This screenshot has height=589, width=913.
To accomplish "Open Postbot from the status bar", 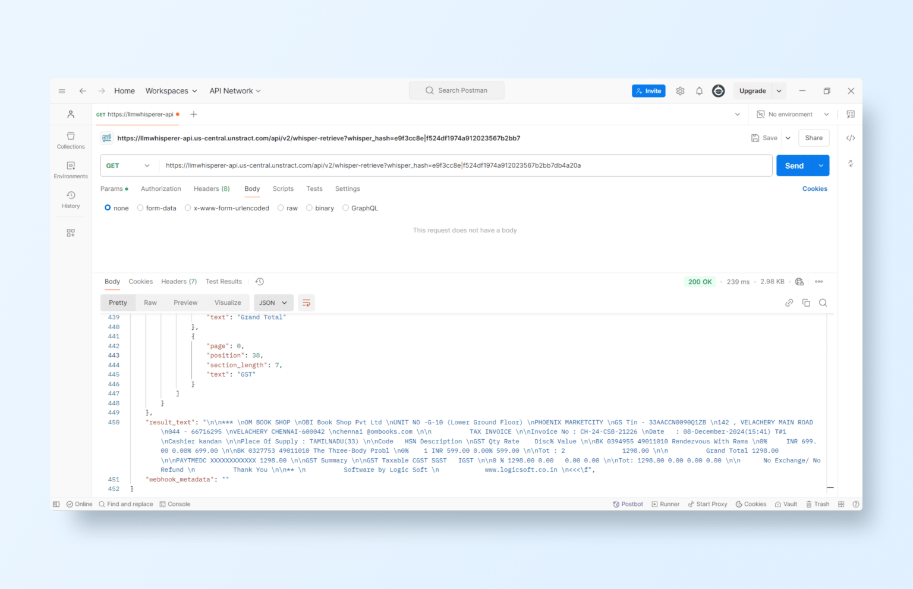I will [x=628, y=503].
